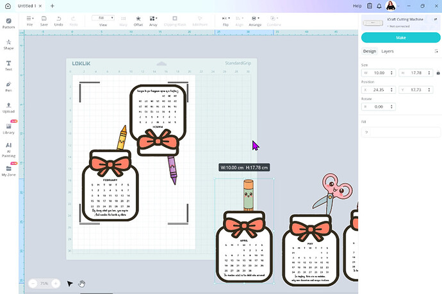Open the Shape panel in the sidebar
The image size is (442, 294).
[9, 44]
